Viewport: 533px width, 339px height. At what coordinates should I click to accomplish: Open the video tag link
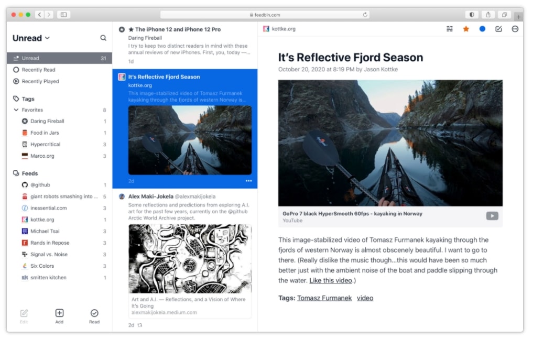point(365,298)
